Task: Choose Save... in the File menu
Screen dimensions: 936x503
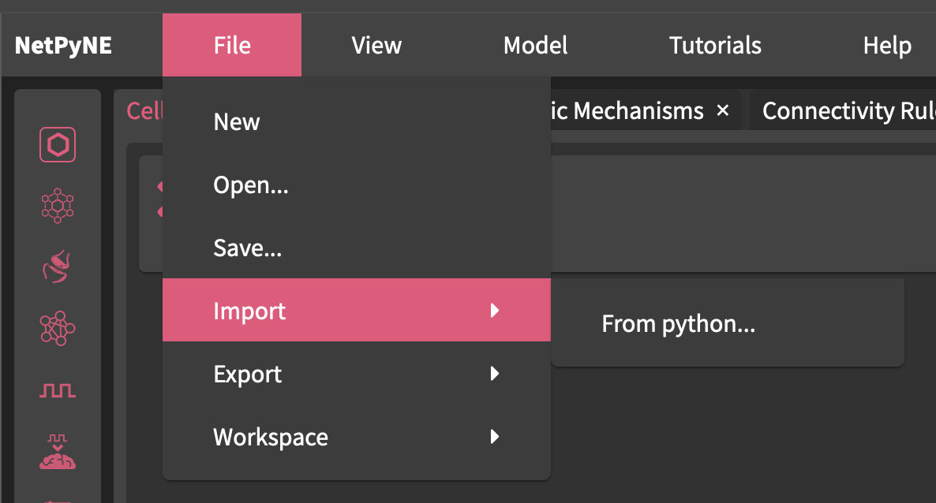Action: tap(248, 248)
